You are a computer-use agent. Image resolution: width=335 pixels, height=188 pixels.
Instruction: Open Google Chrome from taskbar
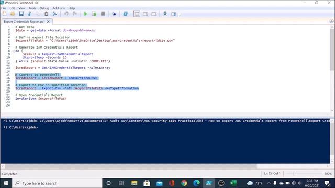(x=184, y=183)
